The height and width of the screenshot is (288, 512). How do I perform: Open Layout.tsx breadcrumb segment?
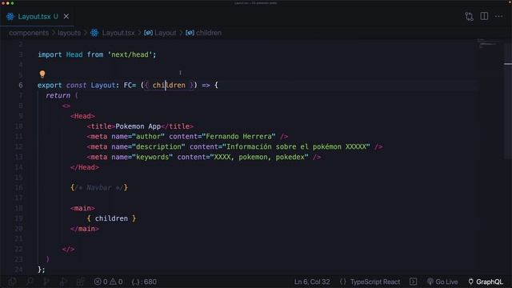click(x=118, y=33)
